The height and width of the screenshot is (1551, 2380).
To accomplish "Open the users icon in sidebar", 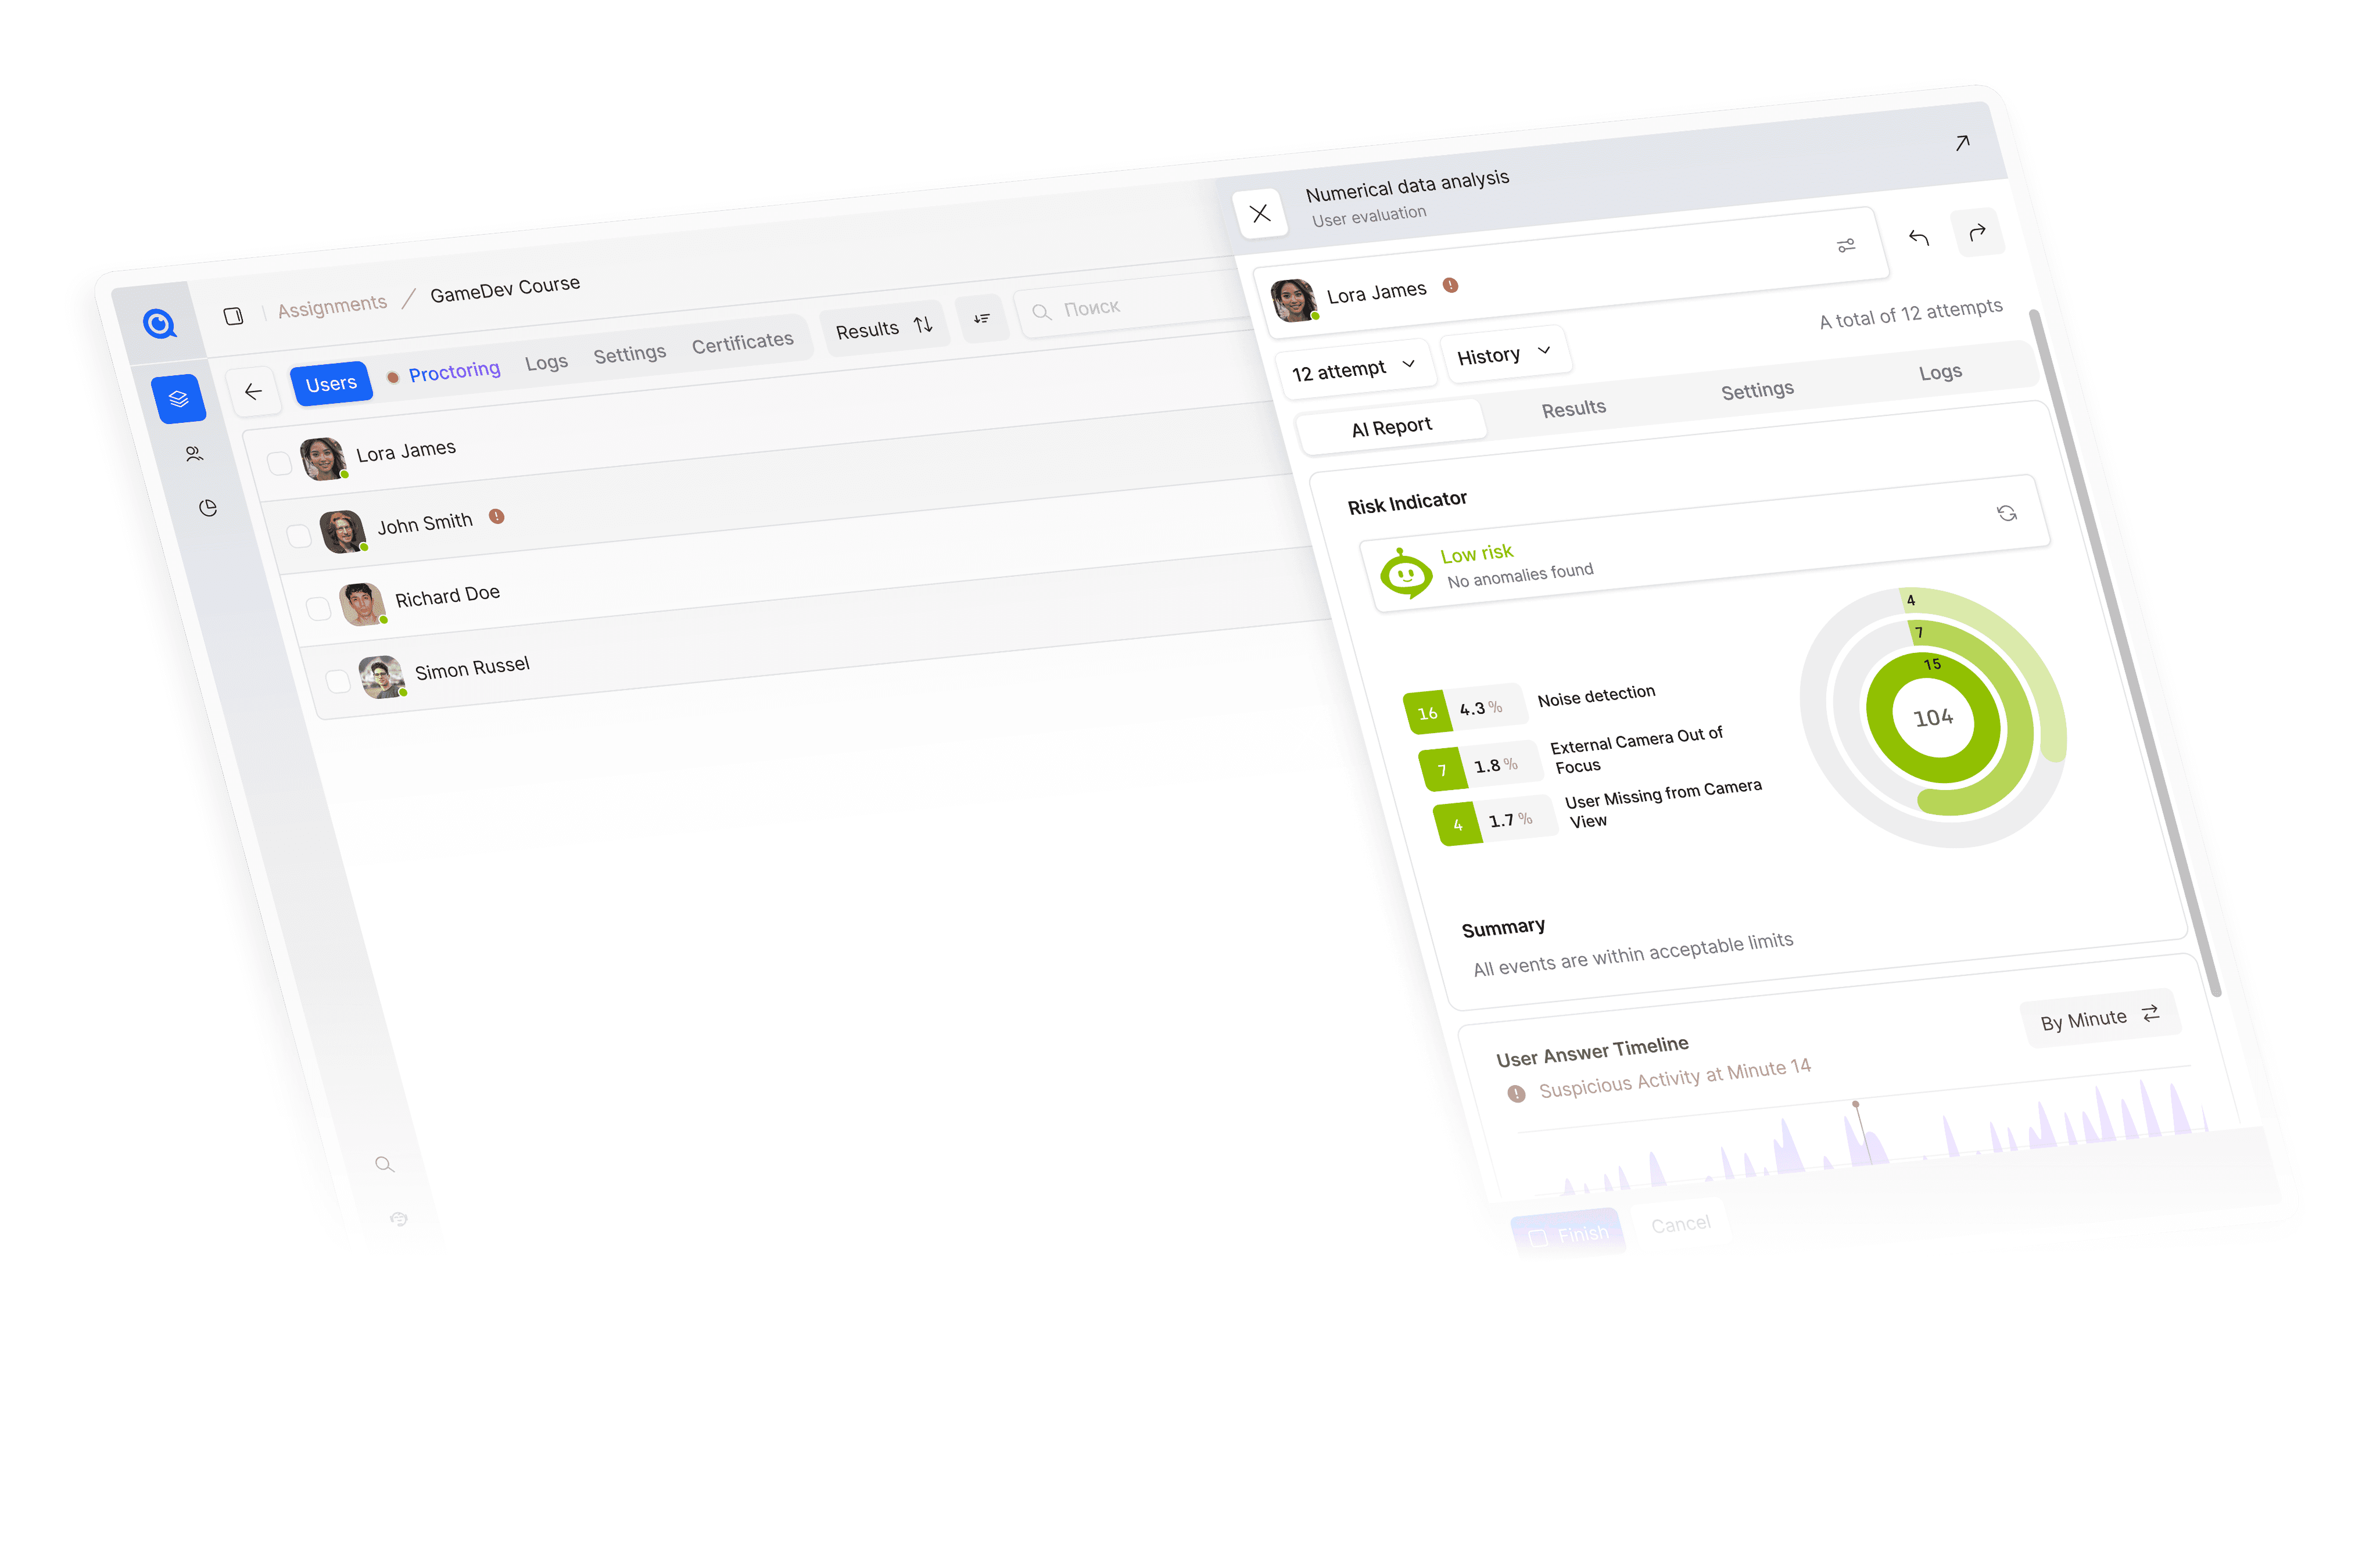I will pyautogui.click(x=194, y=454).
